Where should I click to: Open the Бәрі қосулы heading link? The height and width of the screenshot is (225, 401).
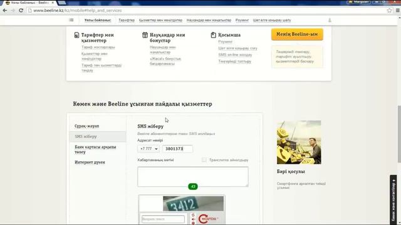click(x=291, y=172)
